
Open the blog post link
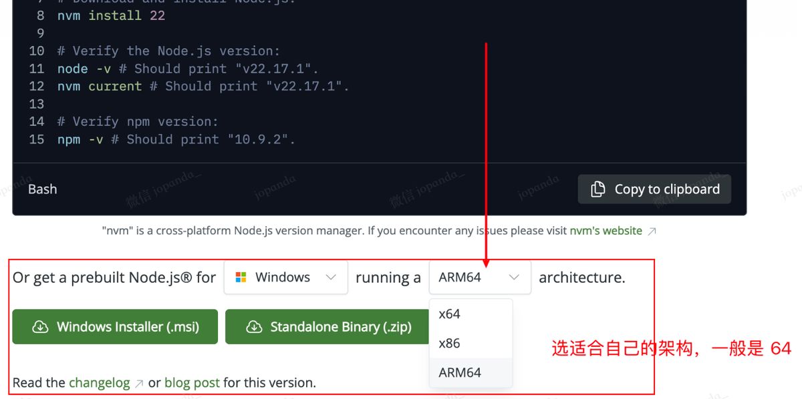click(x=192, y=382)
